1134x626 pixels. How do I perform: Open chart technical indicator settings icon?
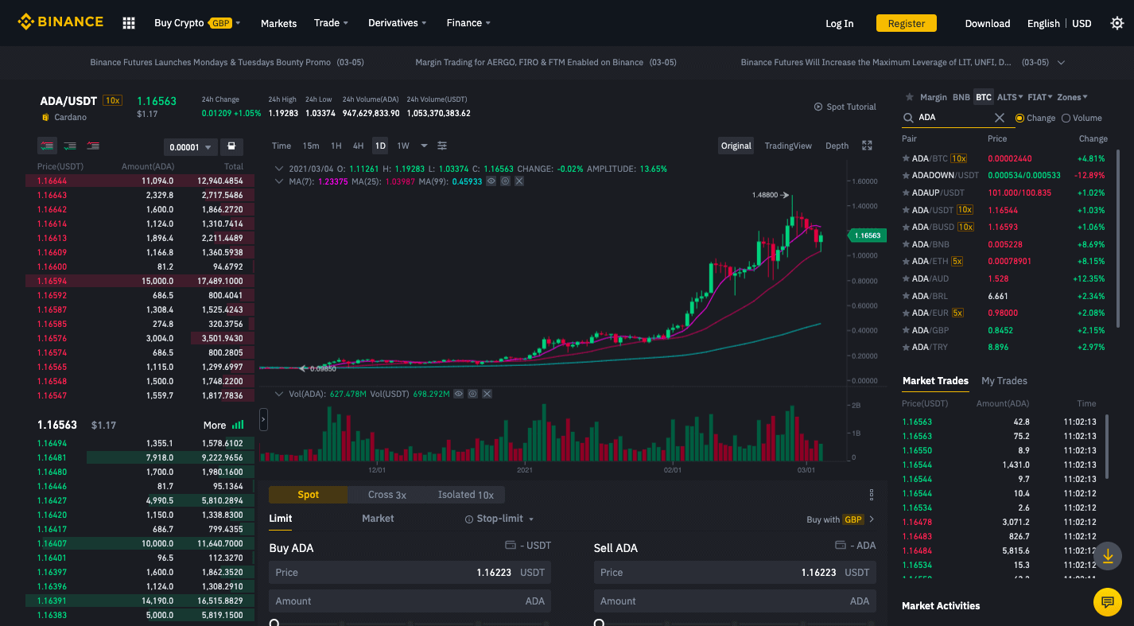point(442,146)
